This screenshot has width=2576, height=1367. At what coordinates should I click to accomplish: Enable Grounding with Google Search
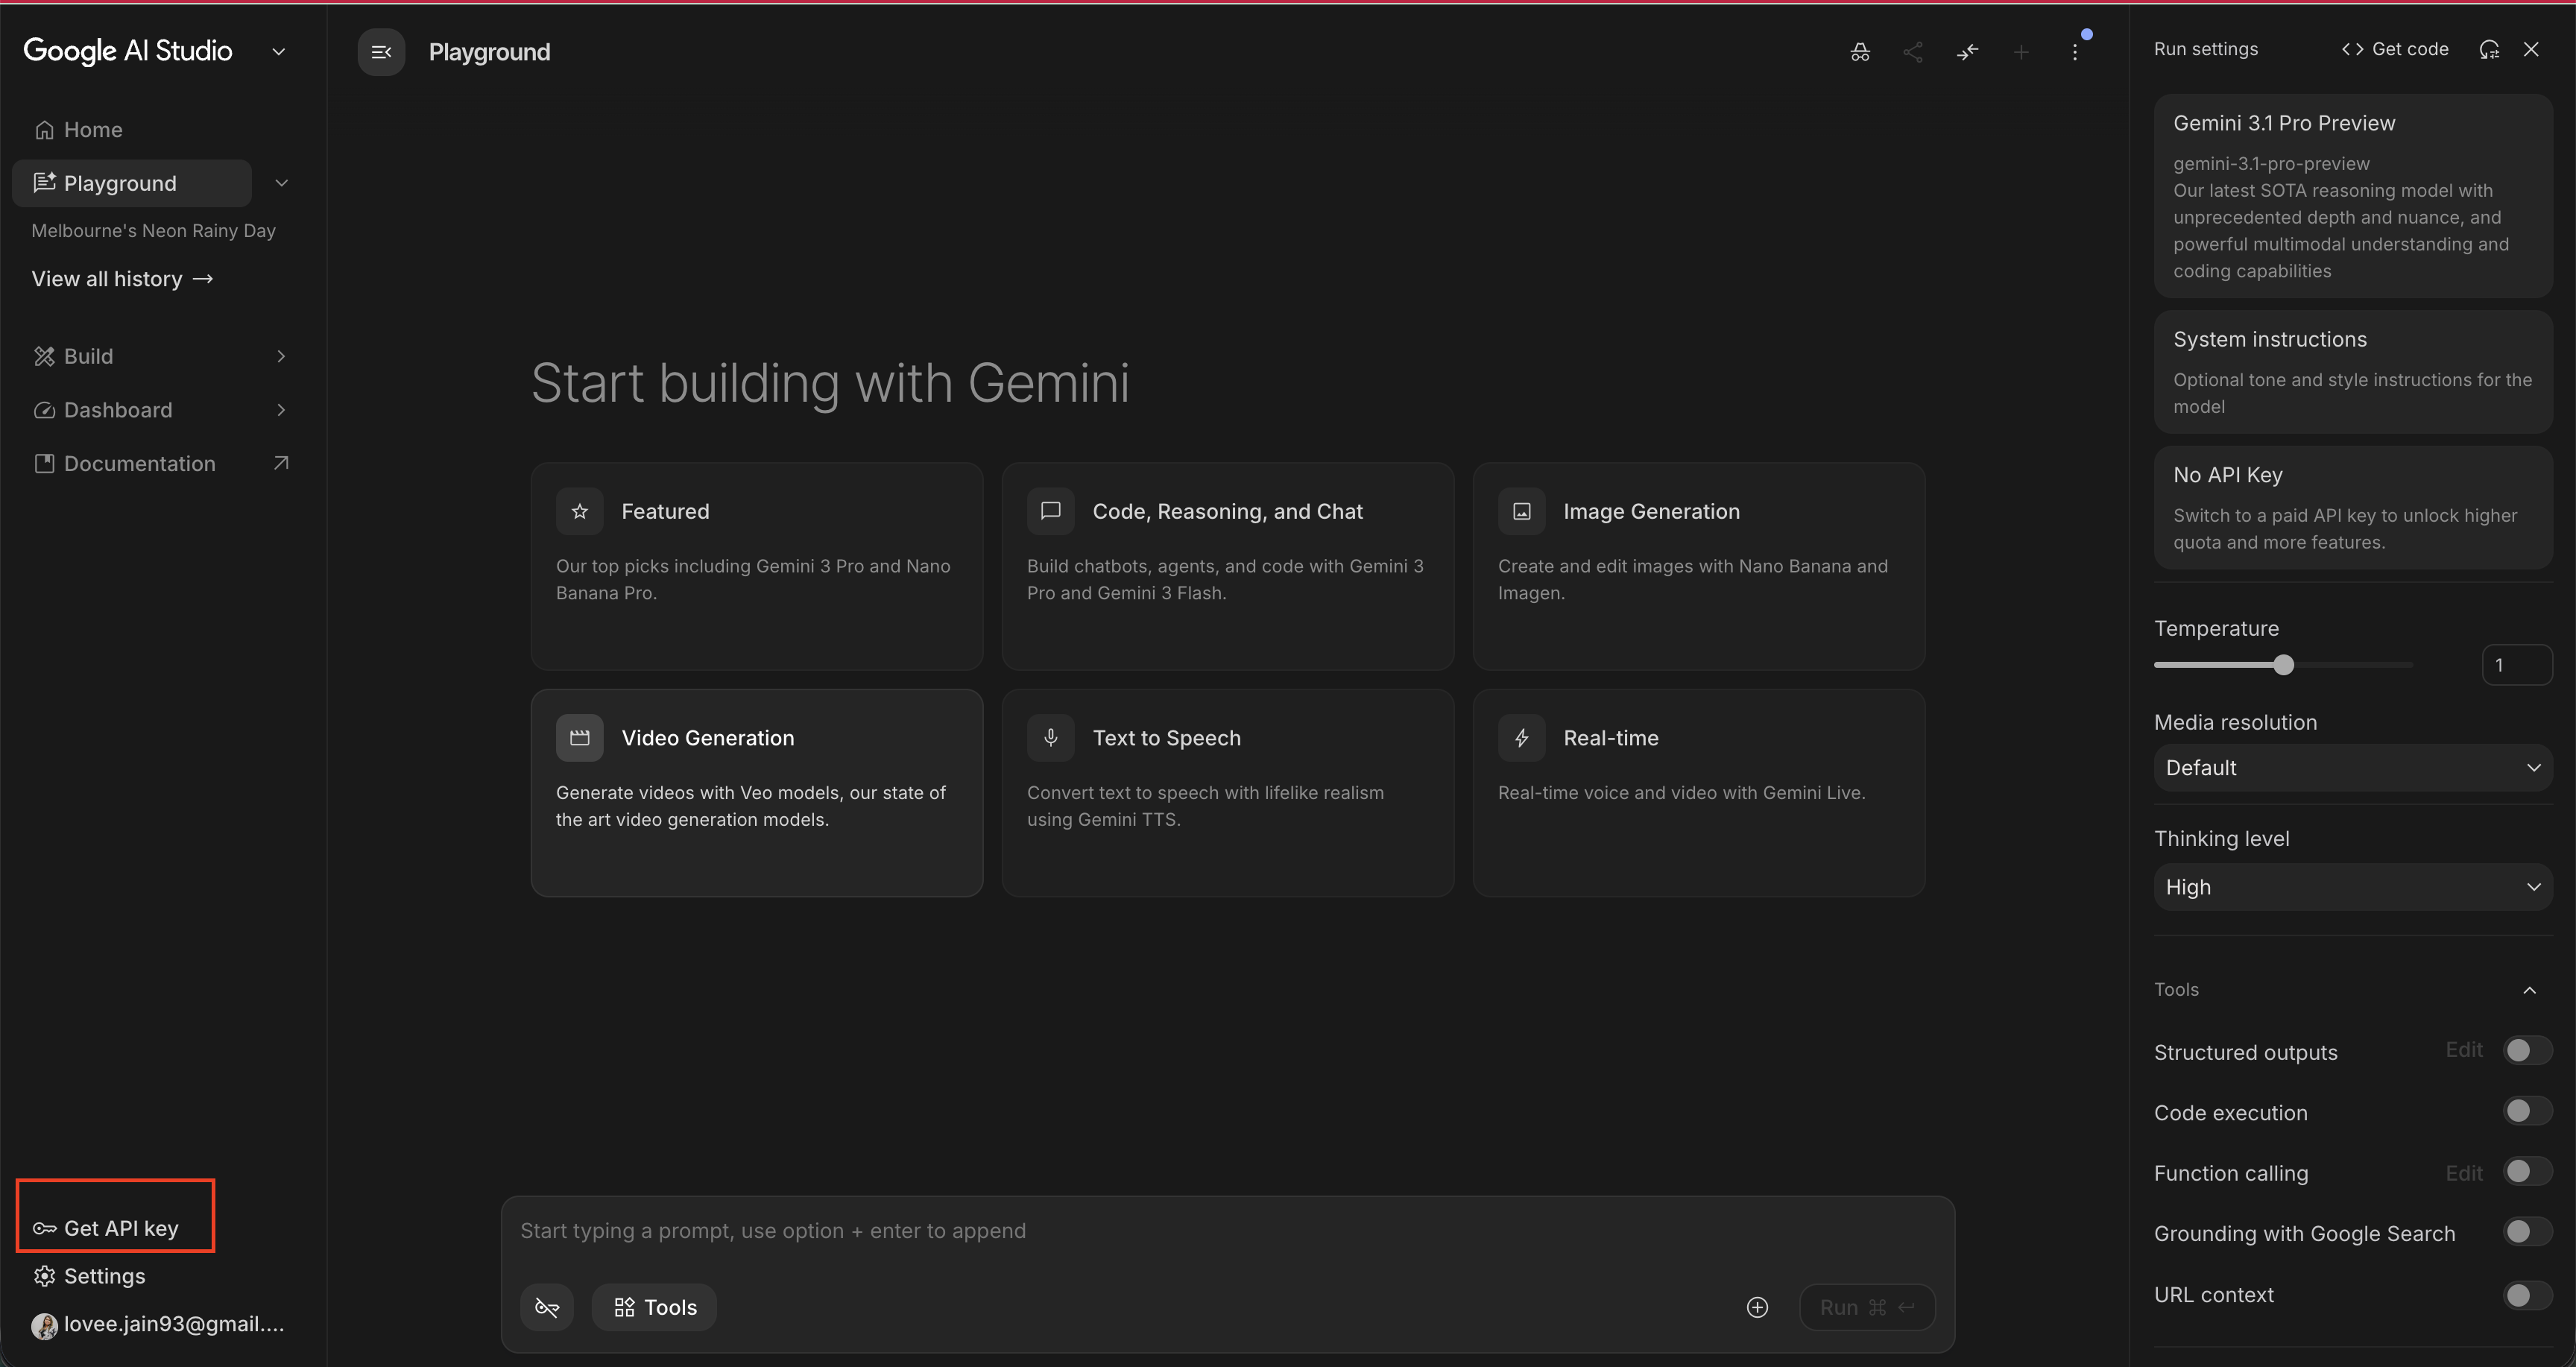(x=2524, y=1232)
